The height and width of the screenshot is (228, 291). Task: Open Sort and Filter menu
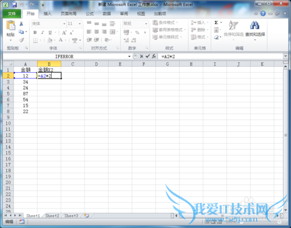[233, 30]
